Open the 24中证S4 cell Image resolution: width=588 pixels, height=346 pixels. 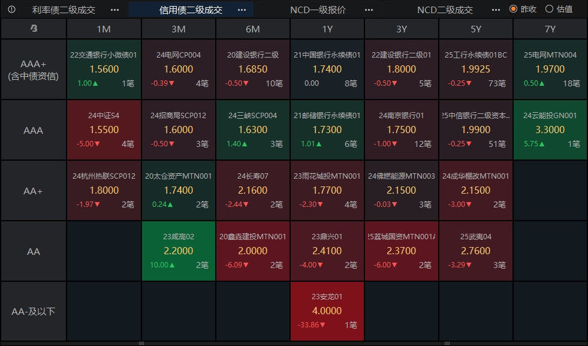(104, 130)
